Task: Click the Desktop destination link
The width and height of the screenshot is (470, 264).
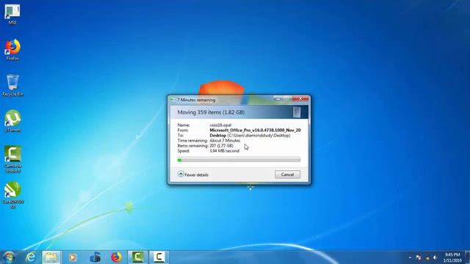Action: [217, 135]
